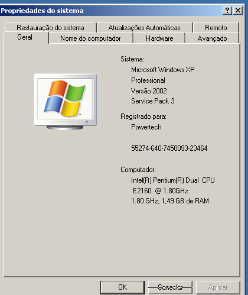Click the Microsoft Windows XP text
Screen dimensions: 248x295
(x=163, y=70)
